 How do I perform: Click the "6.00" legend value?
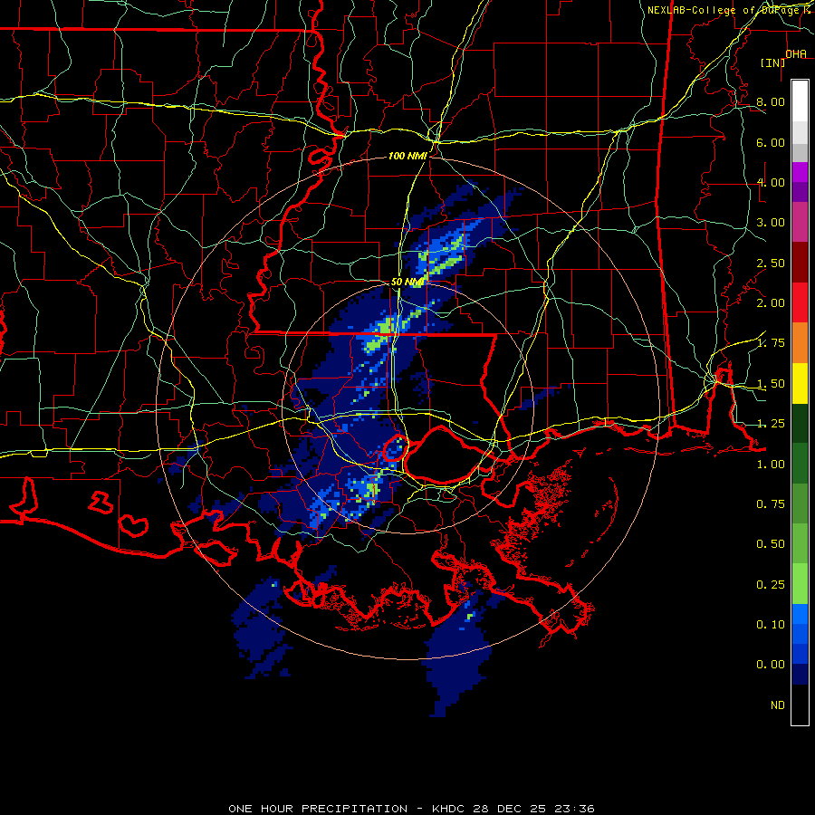(x=771, y=142)
